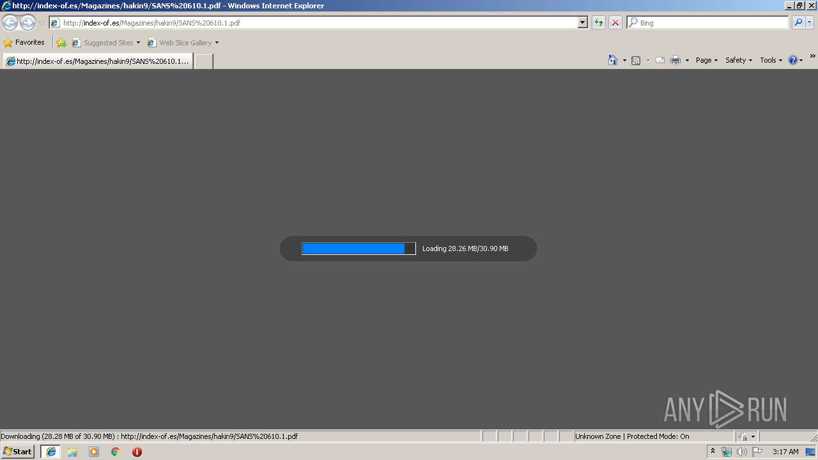Click the volume speaker tray icon
818x460 pixels.
[x=742, y=452]
